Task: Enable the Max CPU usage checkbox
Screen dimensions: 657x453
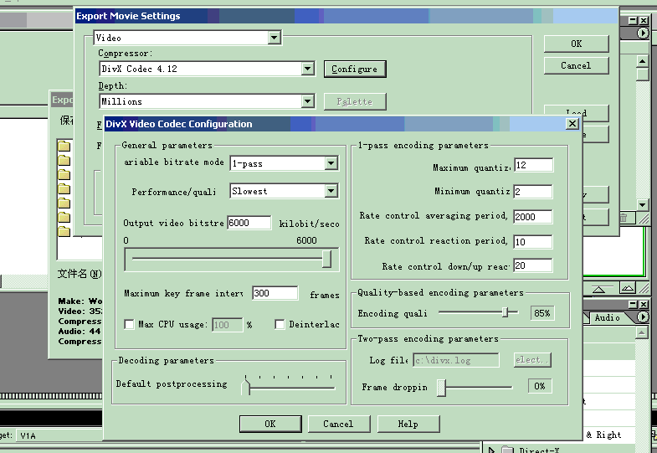Action: point(129,324)
